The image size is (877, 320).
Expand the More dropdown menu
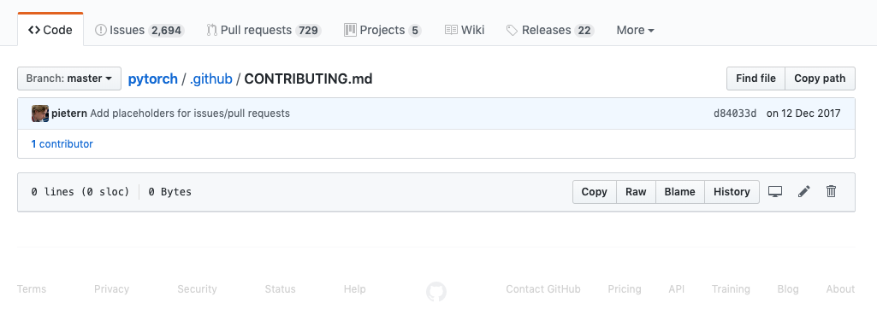click(x=636, y=30)
